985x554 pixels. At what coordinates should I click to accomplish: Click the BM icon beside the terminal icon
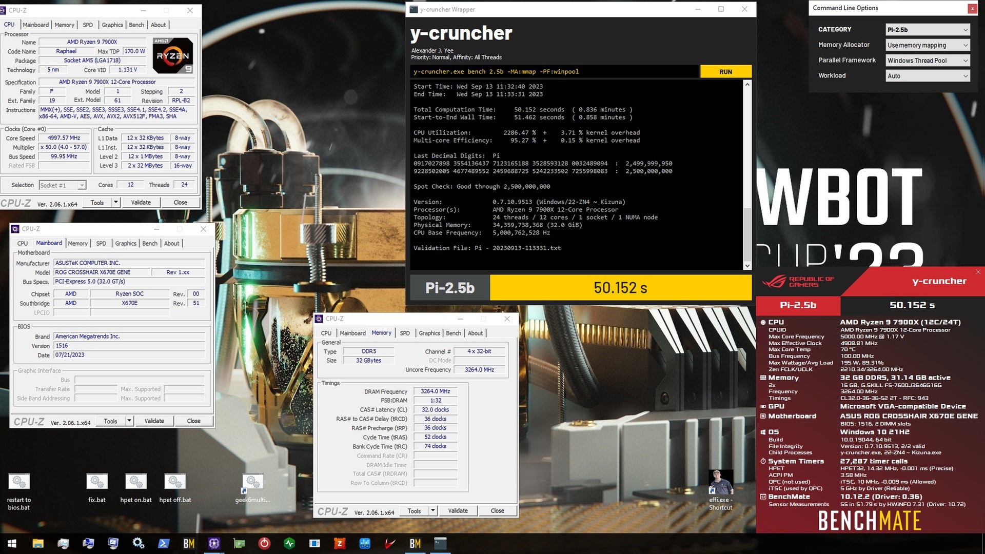[415, 543]
